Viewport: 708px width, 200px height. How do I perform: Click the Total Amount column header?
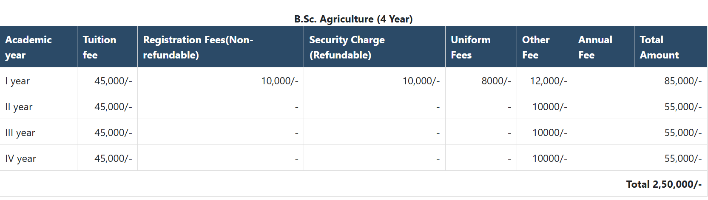click(659, 47)
